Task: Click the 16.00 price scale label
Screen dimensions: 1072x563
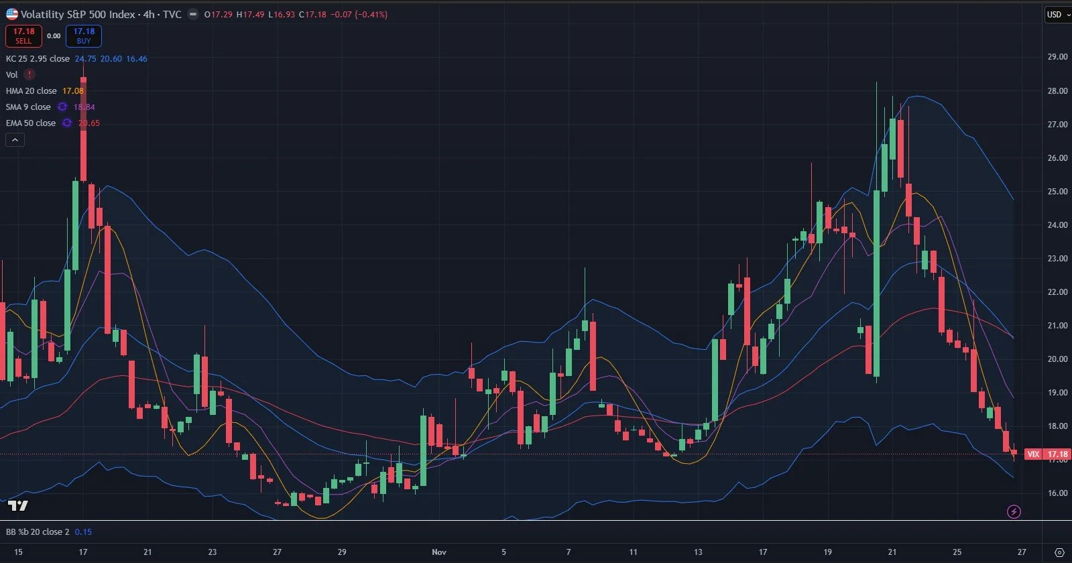Action: [1057, 493]
